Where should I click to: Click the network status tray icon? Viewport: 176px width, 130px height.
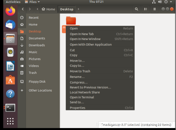coord(154,2)
